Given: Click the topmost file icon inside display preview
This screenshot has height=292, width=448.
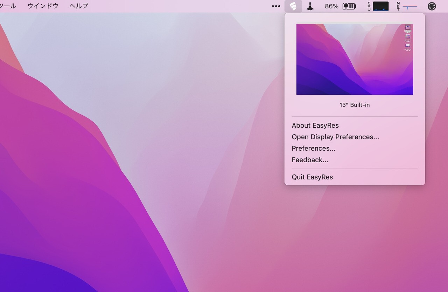Looking at the screenshot, I should coord(408,27).
